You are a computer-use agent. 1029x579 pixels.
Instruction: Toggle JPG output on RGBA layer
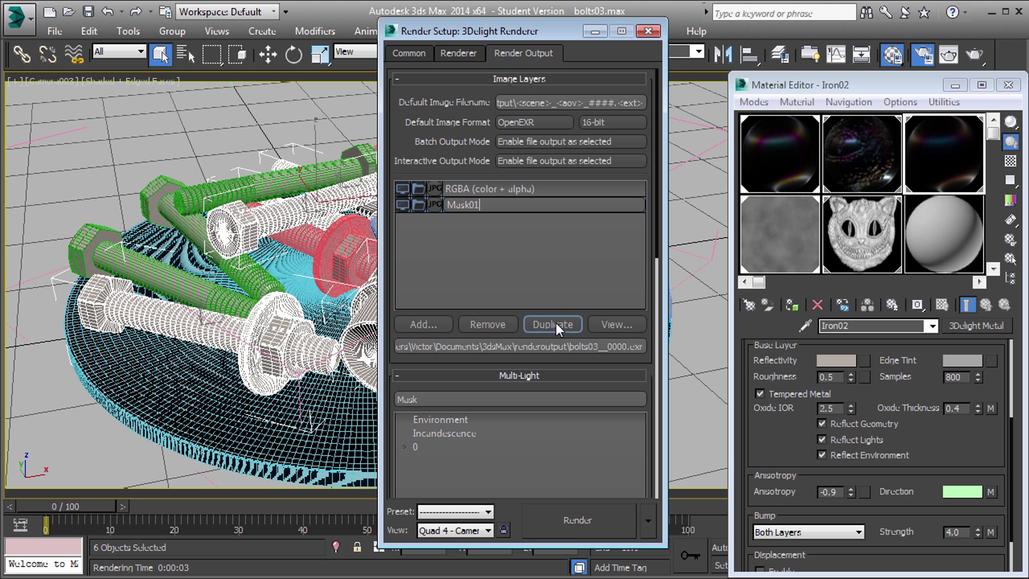435,189
